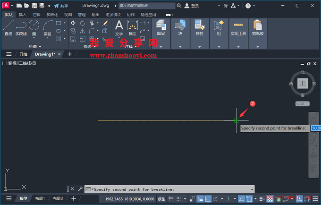Toggle 2D object snap
This screenshot has height=205, width=321.
(249, 199)
